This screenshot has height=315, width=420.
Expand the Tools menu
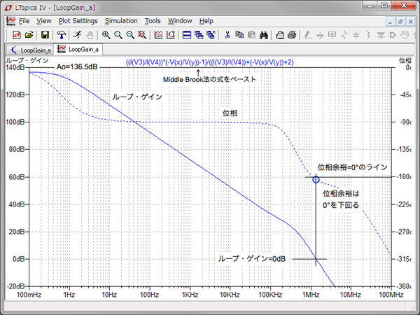pyautogui.click(x=153, y=21)
